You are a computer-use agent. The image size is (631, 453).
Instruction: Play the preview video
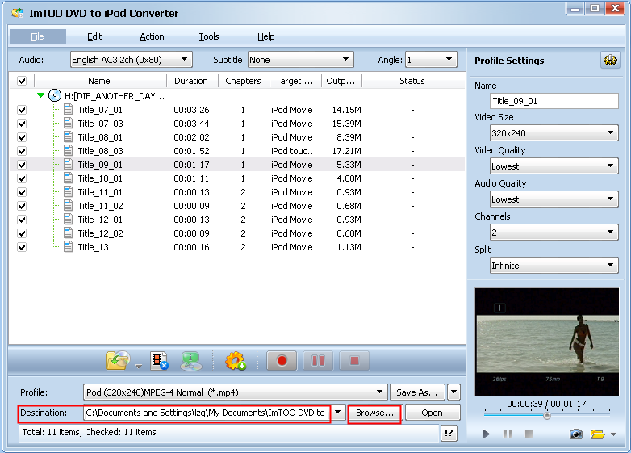[x=487, y=434]
